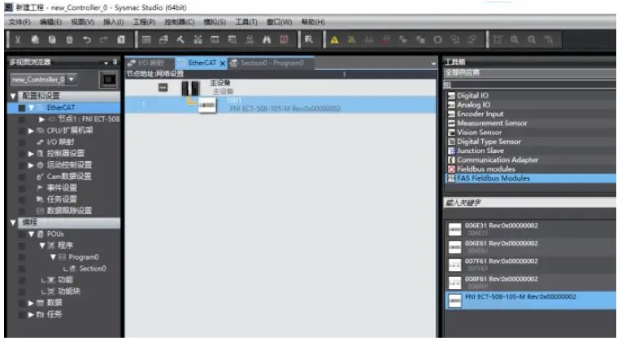Select Digital IO in toolbox groups
The width and height of the screenshot is (626, 341).
530,95
